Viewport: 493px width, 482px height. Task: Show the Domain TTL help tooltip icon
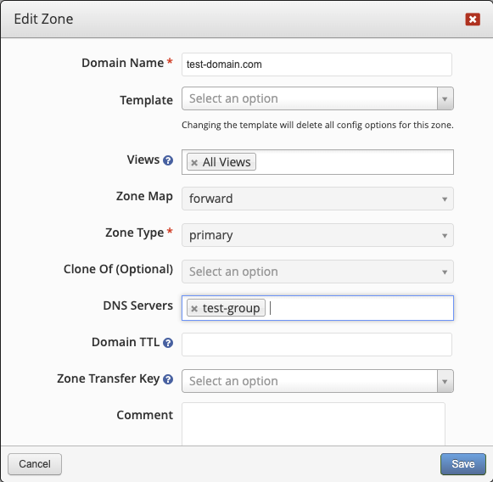point(168,343)
